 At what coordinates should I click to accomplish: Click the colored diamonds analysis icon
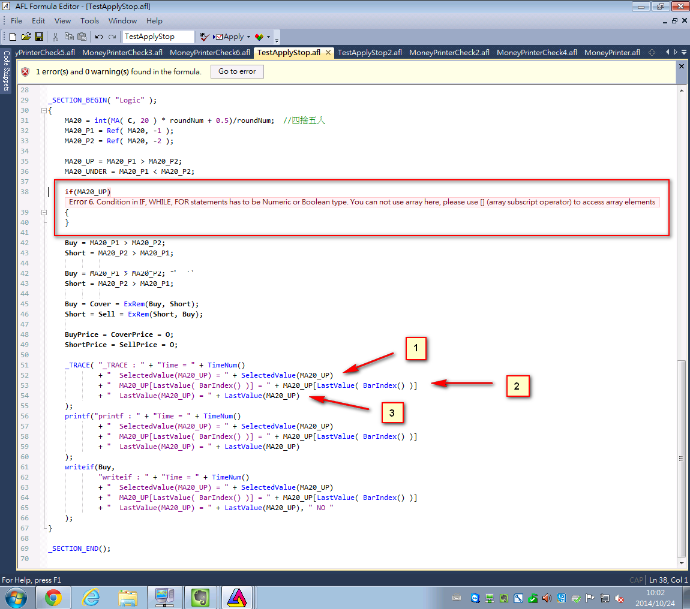pos(259,37)
